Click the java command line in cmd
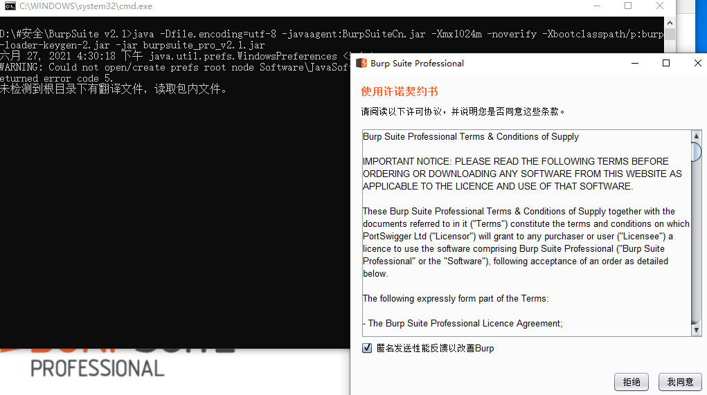707x395 pixels. pos(332,39)
